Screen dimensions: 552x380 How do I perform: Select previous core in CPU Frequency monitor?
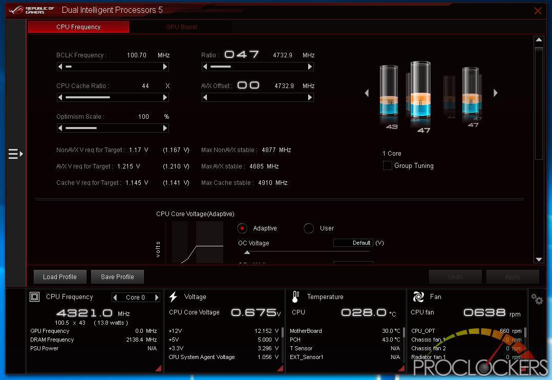[x=115, y=298]
